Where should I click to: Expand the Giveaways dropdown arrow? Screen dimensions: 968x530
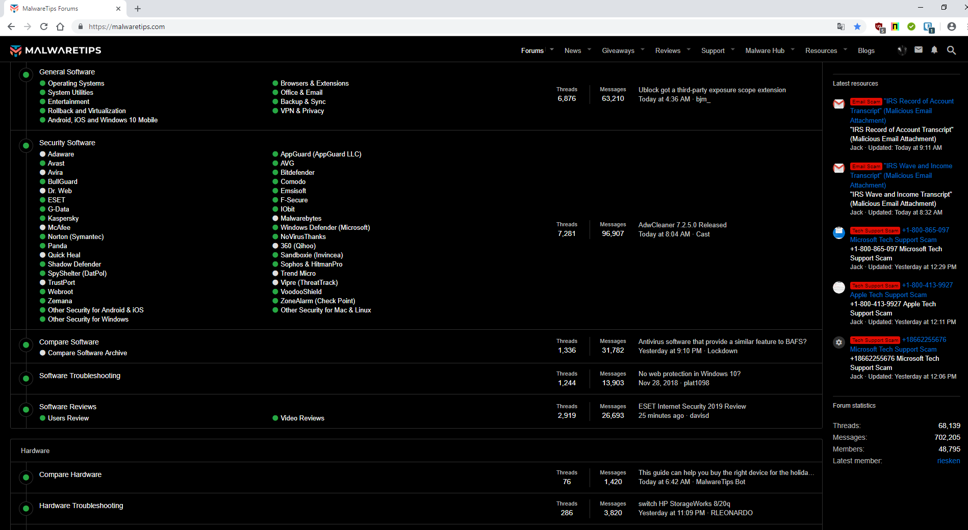[643, 49]
